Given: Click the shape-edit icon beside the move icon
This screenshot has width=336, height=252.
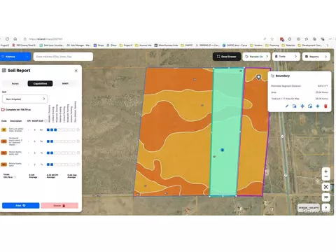Looking at the screenshot, I should pos(310,106).
